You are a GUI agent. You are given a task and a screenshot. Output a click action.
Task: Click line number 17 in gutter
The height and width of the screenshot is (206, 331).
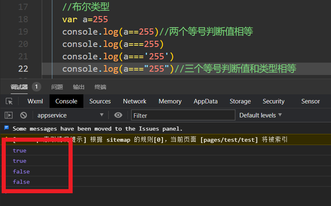(23, 7)
